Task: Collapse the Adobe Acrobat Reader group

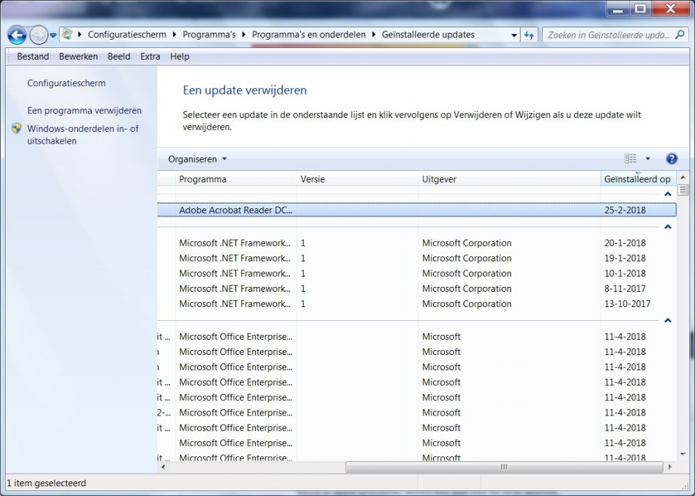Action: point(668,195)
